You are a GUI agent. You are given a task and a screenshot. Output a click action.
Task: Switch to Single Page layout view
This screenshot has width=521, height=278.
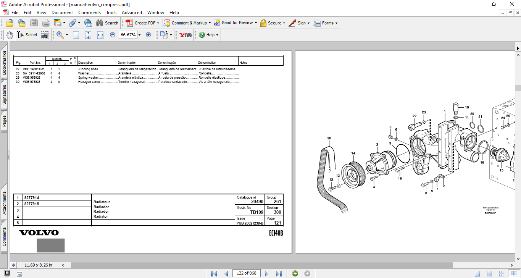click(477, 273)
